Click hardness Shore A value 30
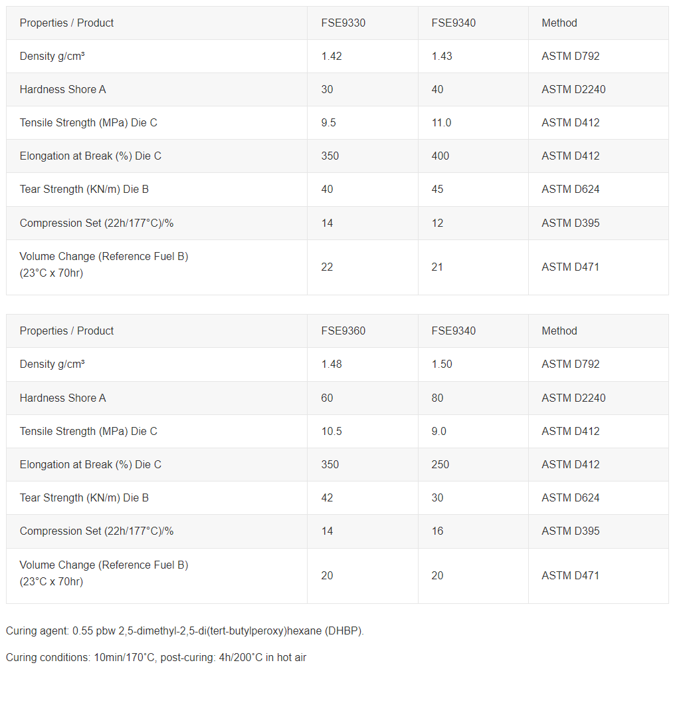This screenshot has height=703, width=675. click(x=327, y=90)
